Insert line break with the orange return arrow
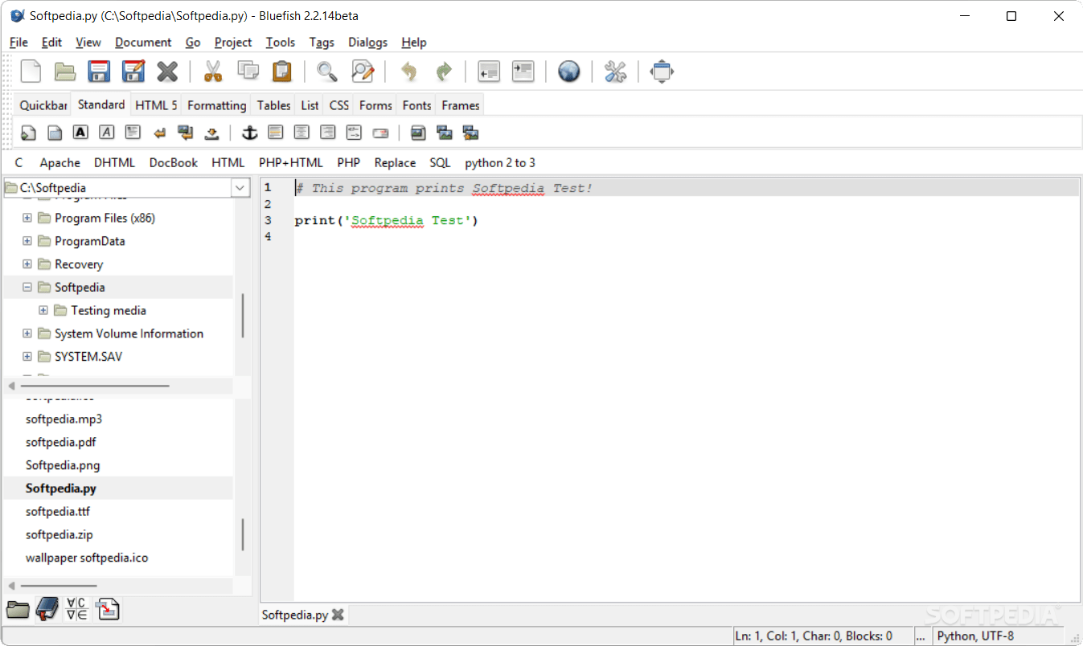 [x=159, y=133]
